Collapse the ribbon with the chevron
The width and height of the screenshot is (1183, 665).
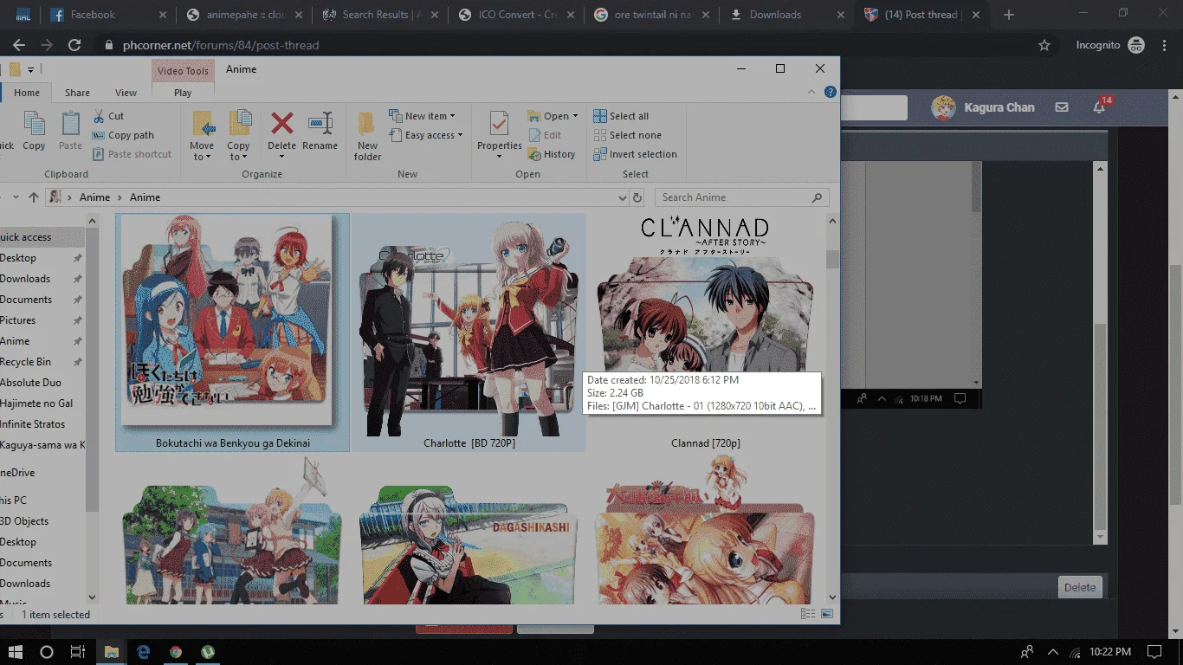tap(812, 92)
